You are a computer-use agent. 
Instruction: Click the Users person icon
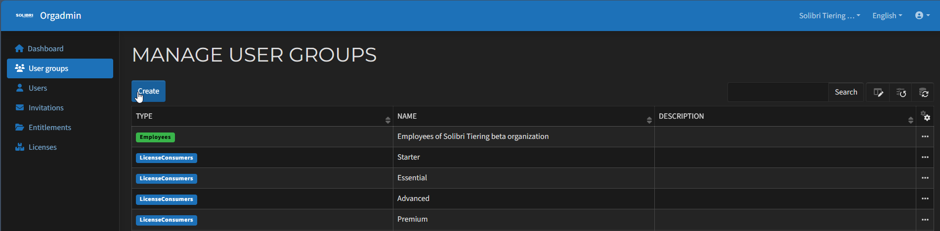pos(20,88)
